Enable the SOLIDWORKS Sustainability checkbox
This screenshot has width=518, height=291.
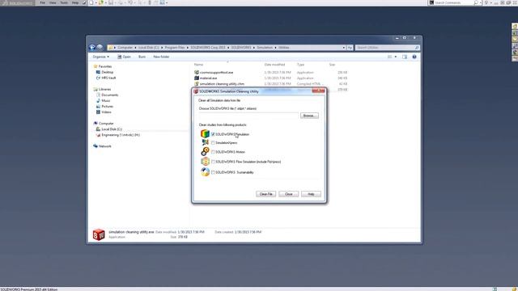213,172
